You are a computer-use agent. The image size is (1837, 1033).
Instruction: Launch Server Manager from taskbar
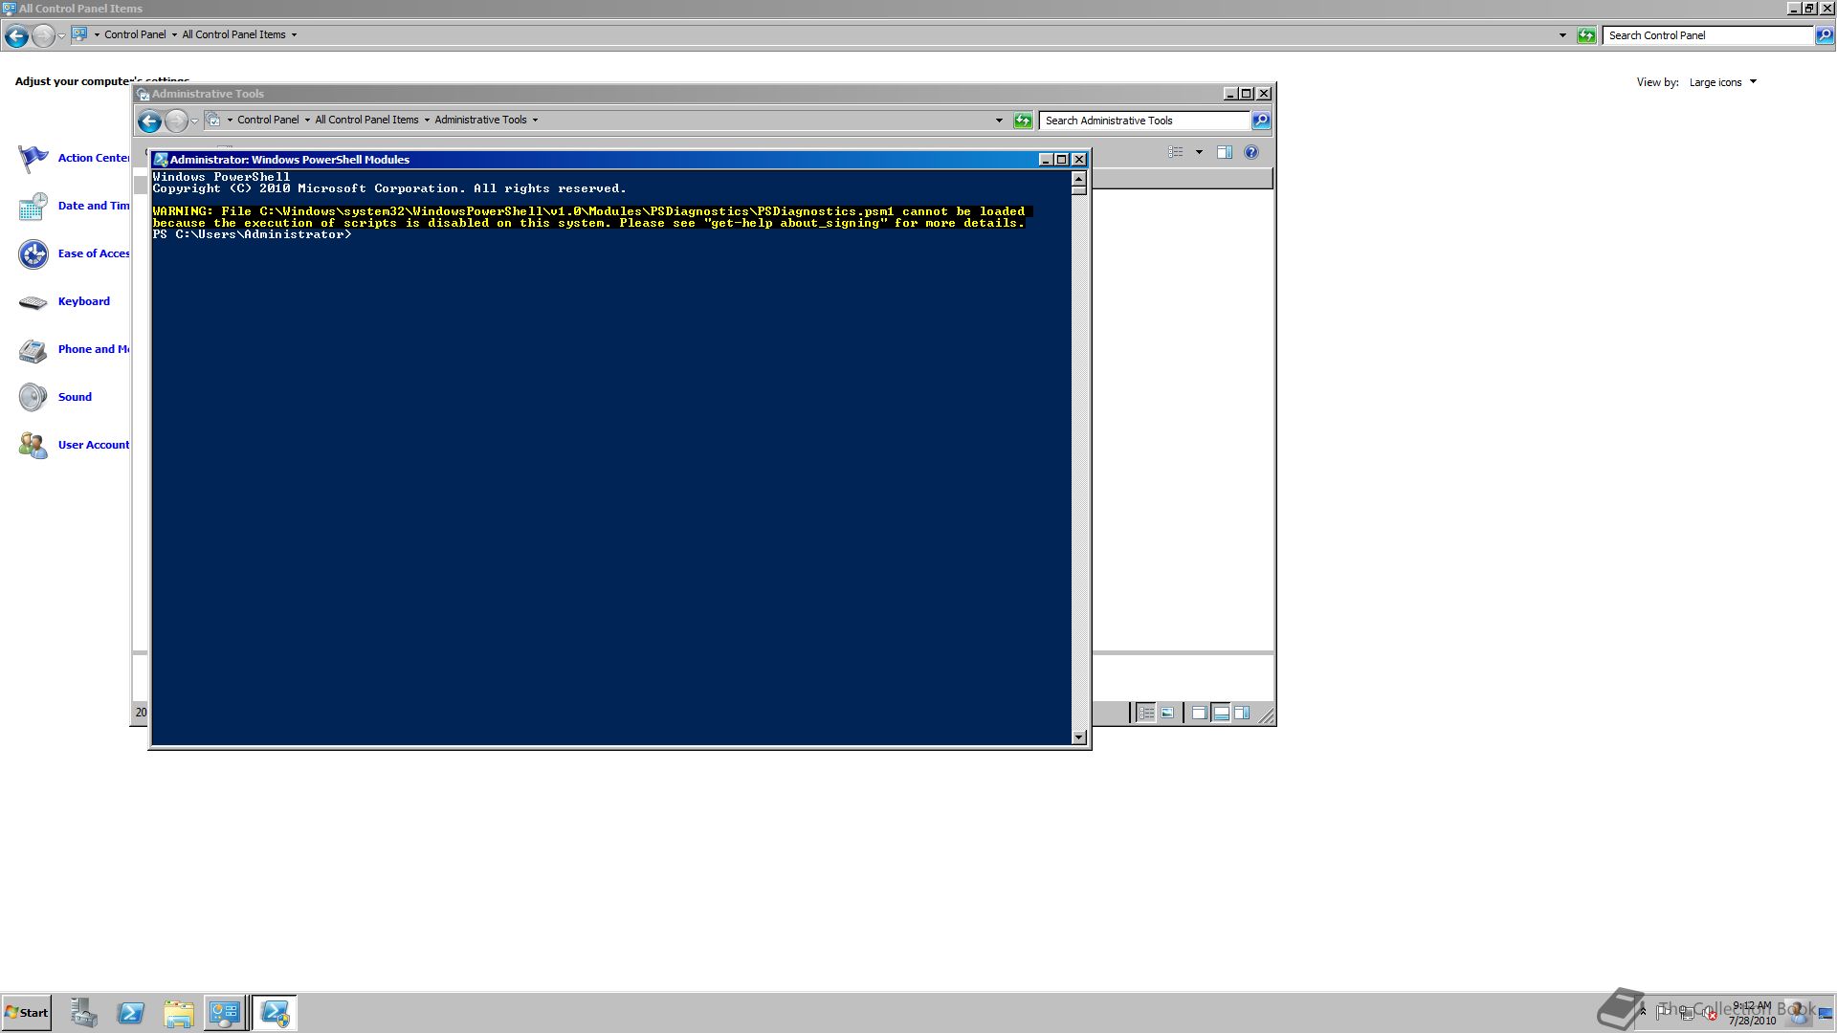(x=84, y=1013)
